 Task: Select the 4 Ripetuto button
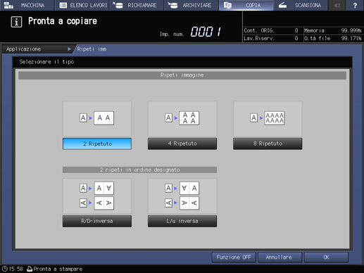tap(182, 144)
